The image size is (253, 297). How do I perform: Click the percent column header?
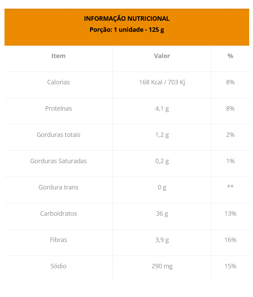coord(230,56)
